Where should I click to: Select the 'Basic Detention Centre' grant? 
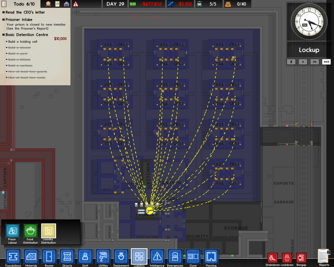coord(26,35)
